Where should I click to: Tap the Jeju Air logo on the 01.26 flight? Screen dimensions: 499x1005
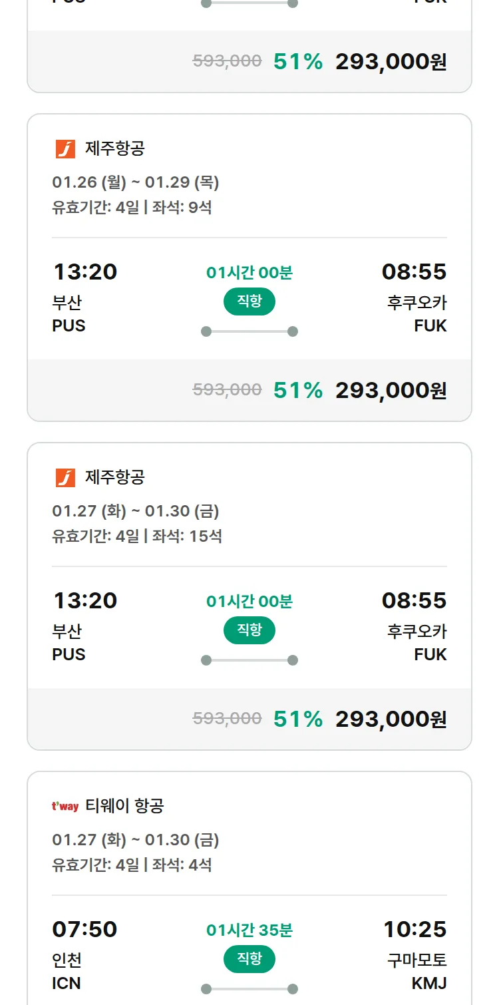65,149
